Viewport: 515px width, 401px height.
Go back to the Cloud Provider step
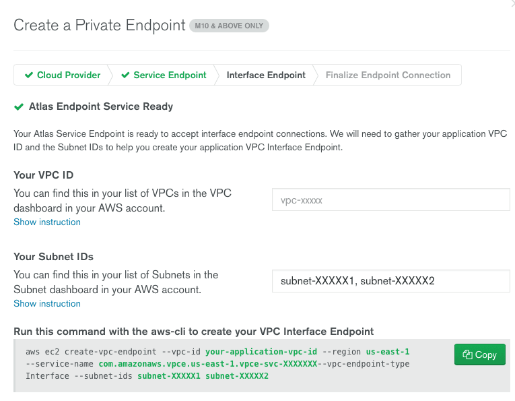click(68, 75)
